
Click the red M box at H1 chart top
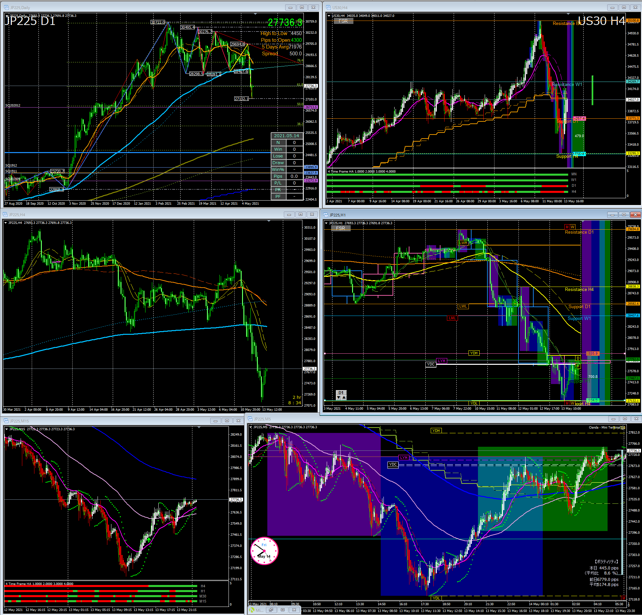point(567,227)
